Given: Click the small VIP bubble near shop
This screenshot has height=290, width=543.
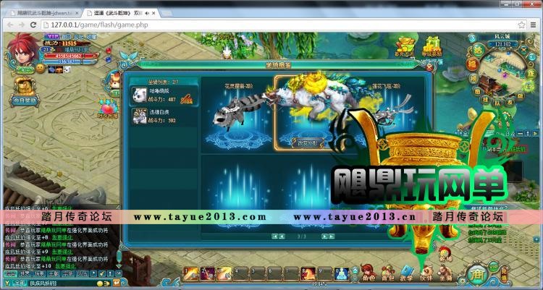Looking at the screenshot, I should click(493, 265).
